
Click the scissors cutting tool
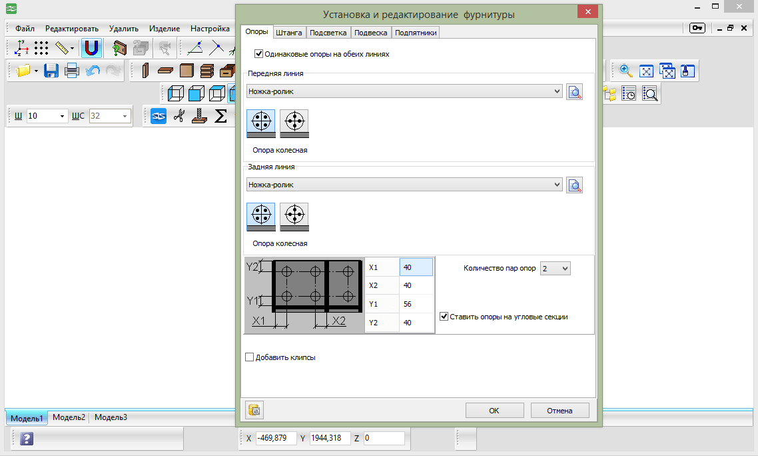(179, 116)
